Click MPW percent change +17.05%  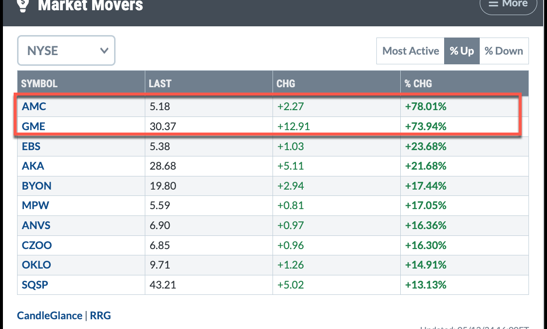coord(426,205)
